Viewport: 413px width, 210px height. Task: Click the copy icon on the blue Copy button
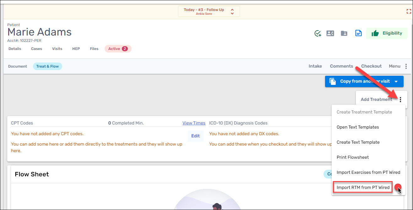click(333, 81)
